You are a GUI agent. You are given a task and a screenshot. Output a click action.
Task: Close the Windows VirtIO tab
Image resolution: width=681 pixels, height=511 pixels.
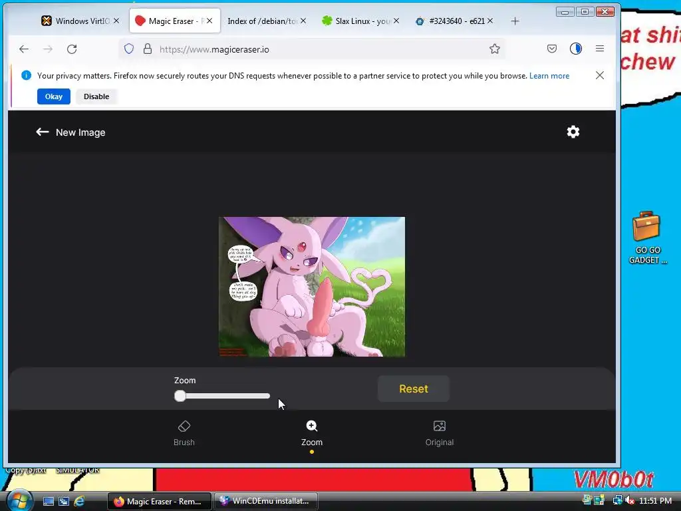(x=116, y=21)
